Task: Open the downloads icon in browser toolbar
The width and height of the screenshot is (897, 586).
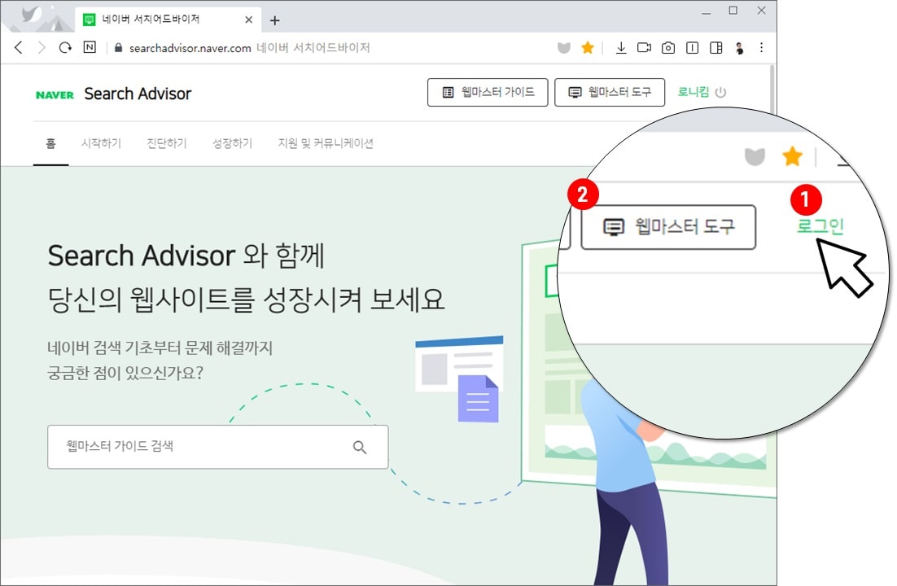Action: (621, 47)
